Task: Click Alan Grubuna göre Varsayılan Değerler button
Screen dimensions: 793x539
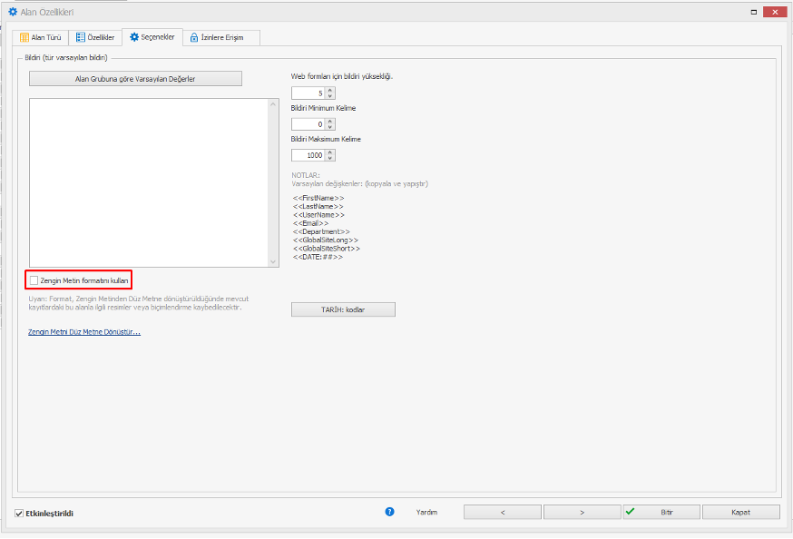Action: [135, 79]
